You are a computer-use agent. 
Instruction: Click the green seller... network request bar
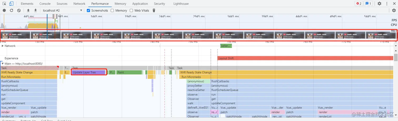pyautogui.click(x=226, y=46)
